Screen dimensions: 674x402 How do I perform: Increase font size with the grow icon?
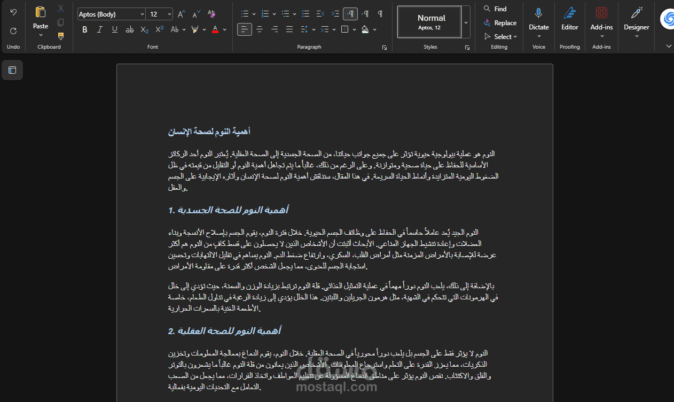[x=182, y=14]
